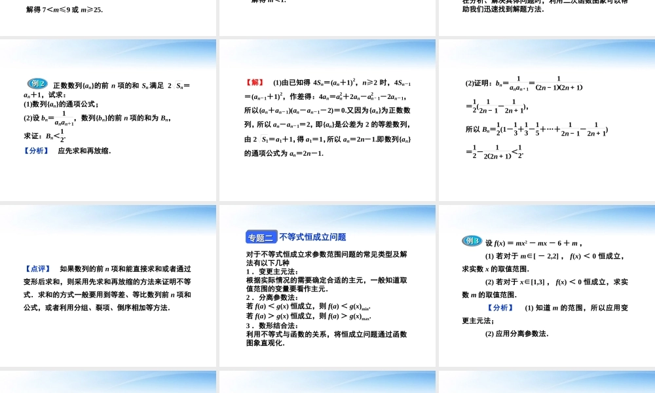Click the 例2 badge icon
655x393 pixels.
point(37,84)
